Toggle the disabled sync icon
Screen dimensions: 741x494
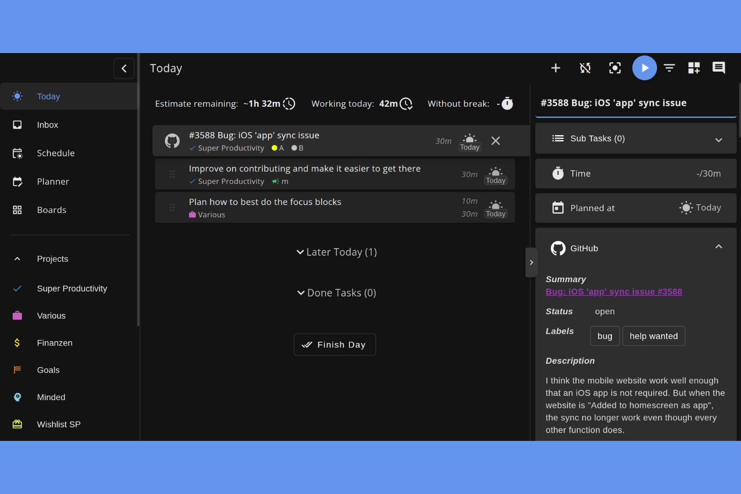click(x=585, y=68)
